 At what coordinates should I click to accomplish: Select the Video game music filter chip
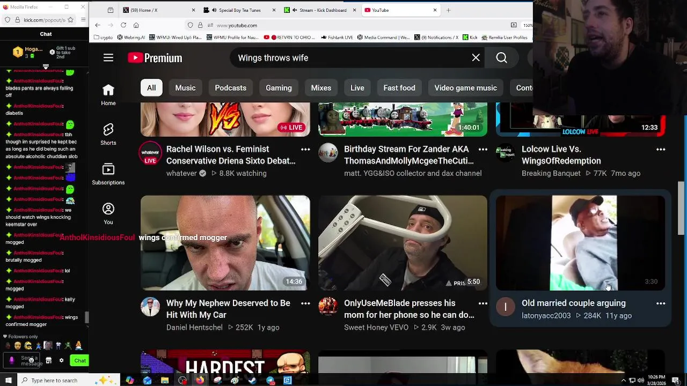465,88
